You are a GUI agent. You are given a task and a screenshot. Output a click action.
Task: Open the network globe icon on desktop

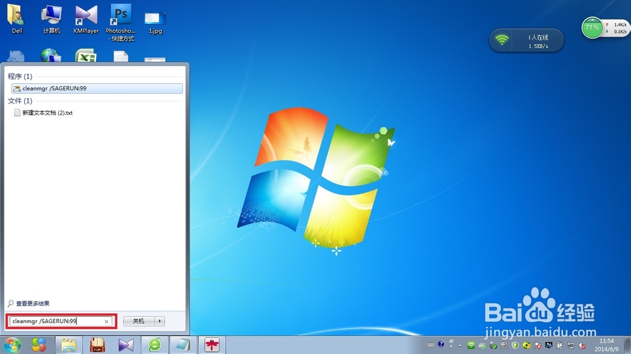[51, 55]
